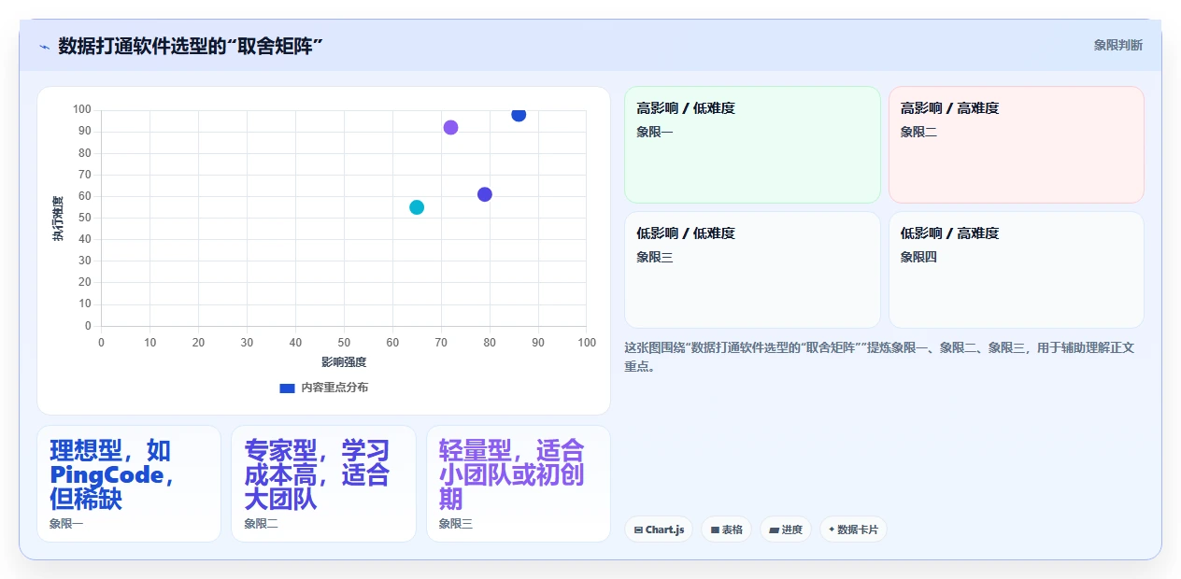The height and width of the screenshot is (579, 1181).
Task: Open the 理想型，如 PingCode，但稀缺 card
Action: [129, 484]
